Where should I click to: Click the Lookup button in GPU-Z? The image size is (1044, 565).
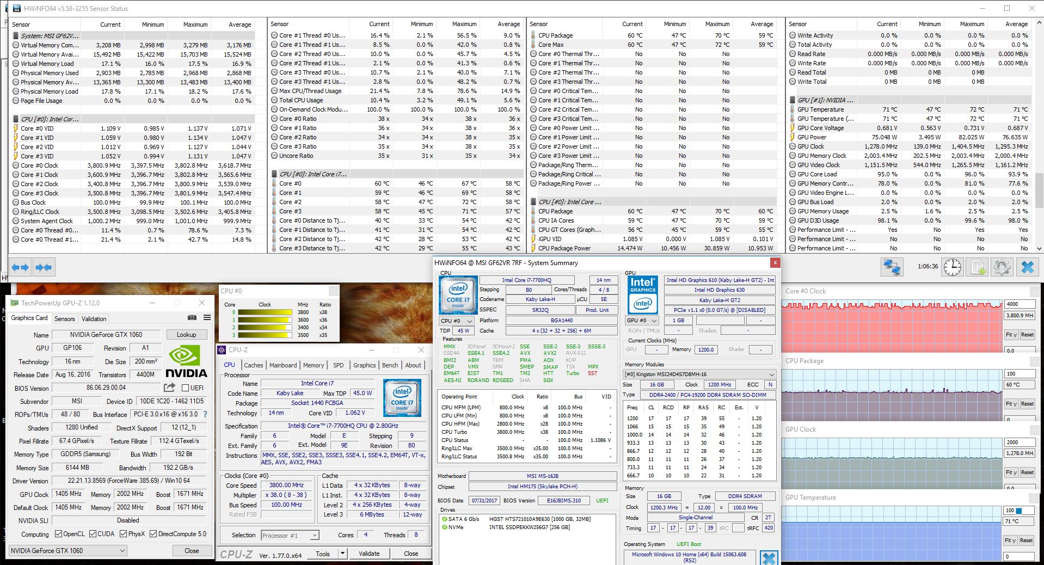tap(186, 335)
